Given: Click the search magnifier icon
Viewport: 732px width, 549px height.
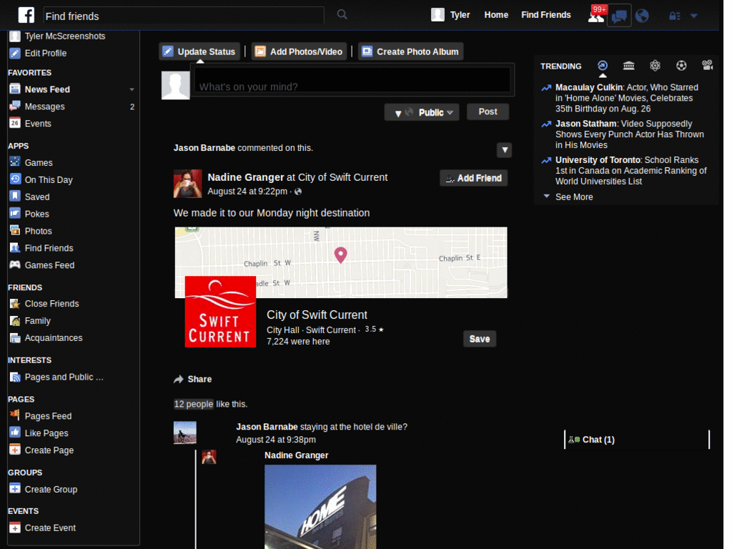Looking at the screenshot, I should pyautogui.click(x=342, y=14).
